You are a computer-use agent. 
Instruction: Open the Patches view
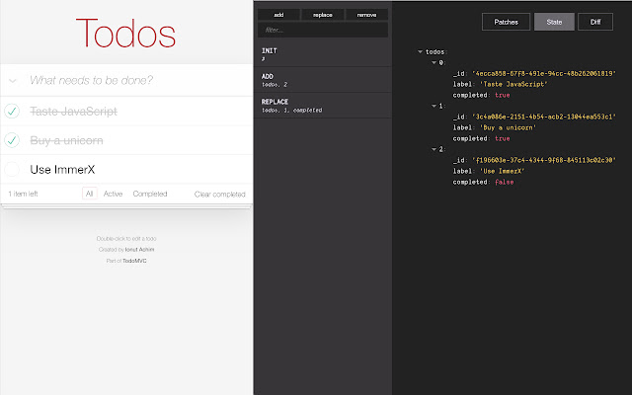(x=506, y=22)
